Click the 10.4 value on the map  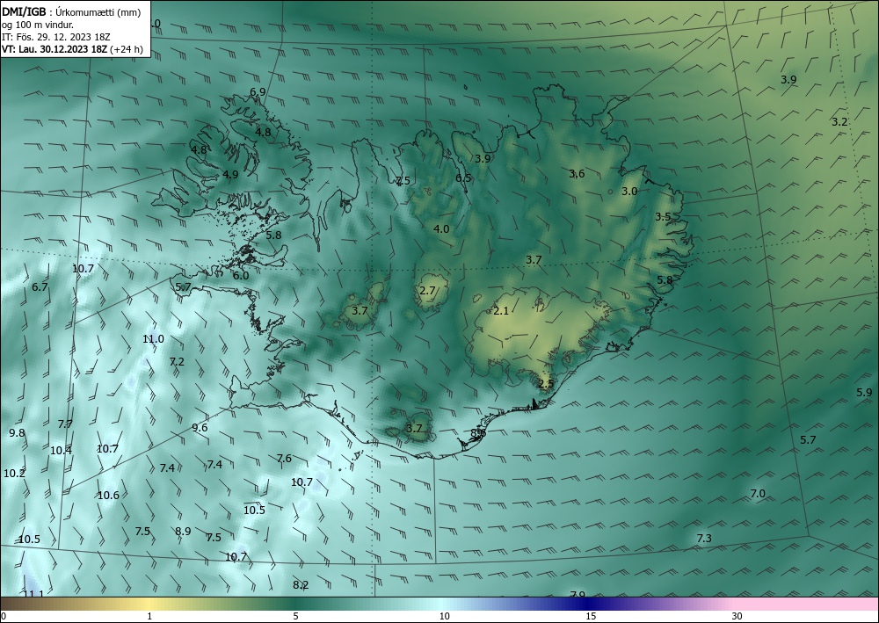pyautogui.click(x=62, y=451)
